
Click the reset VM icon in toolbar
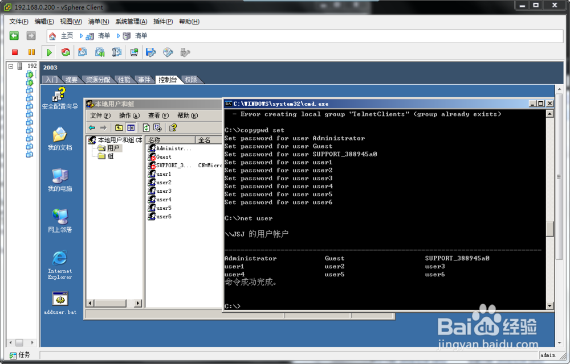click(x=66, y=52)
